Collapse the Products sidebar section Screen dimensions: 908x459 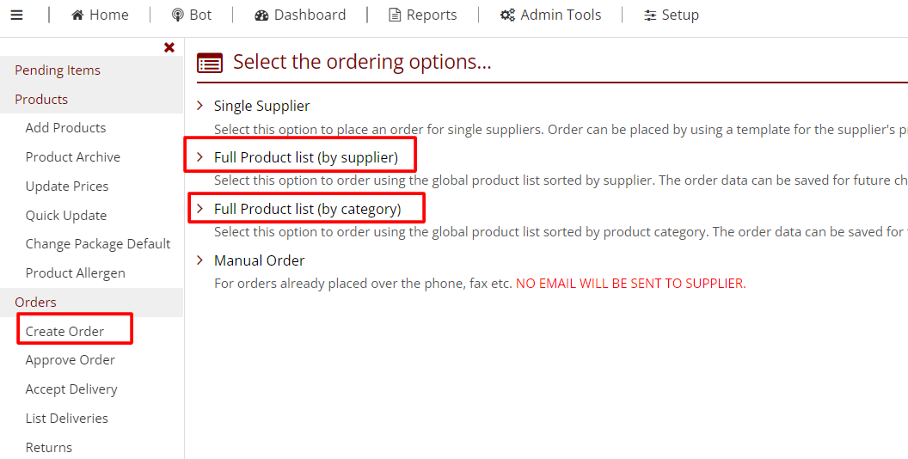click(41, 100)
